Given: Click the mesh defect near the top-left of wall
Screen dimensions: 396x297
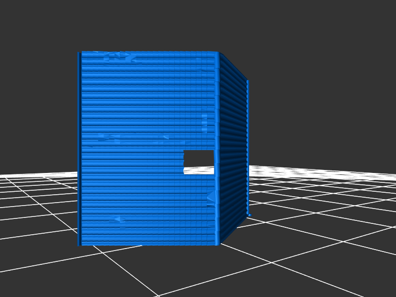Looking at the screenshot, I should coord(119,56).
